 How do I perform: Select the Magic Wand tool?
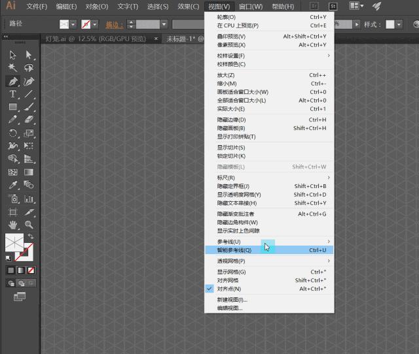(12, 68)
